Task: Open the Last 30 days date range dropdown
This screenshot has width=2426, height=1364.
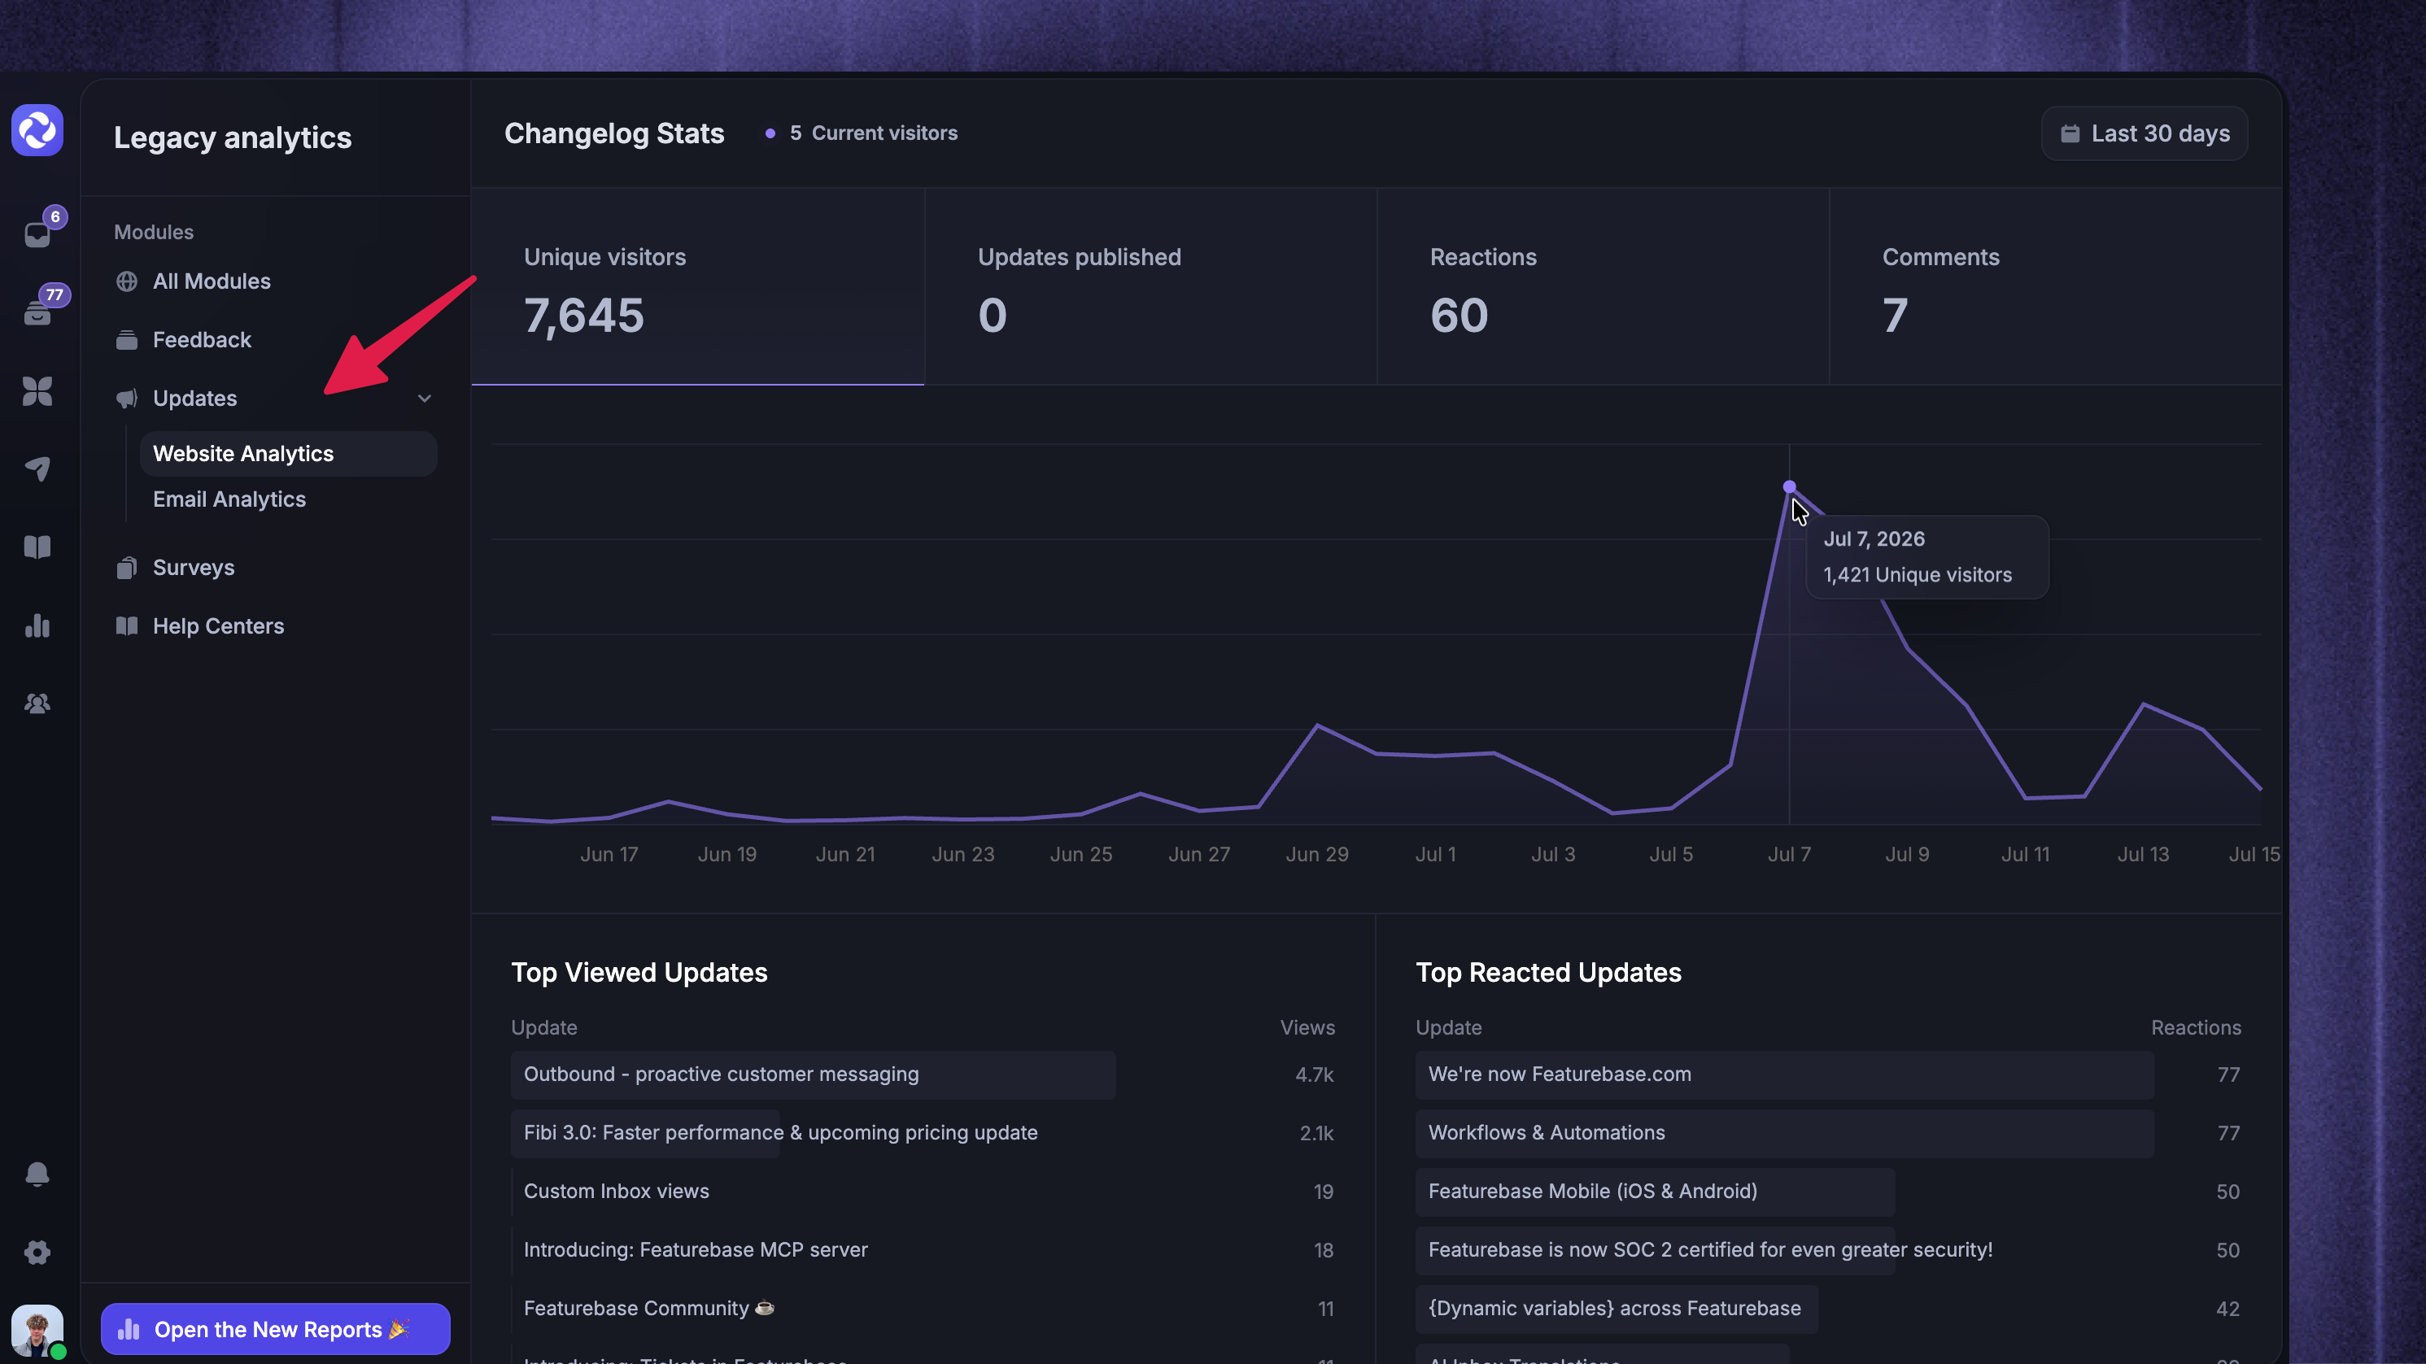Action: [x=2145, y=133]
